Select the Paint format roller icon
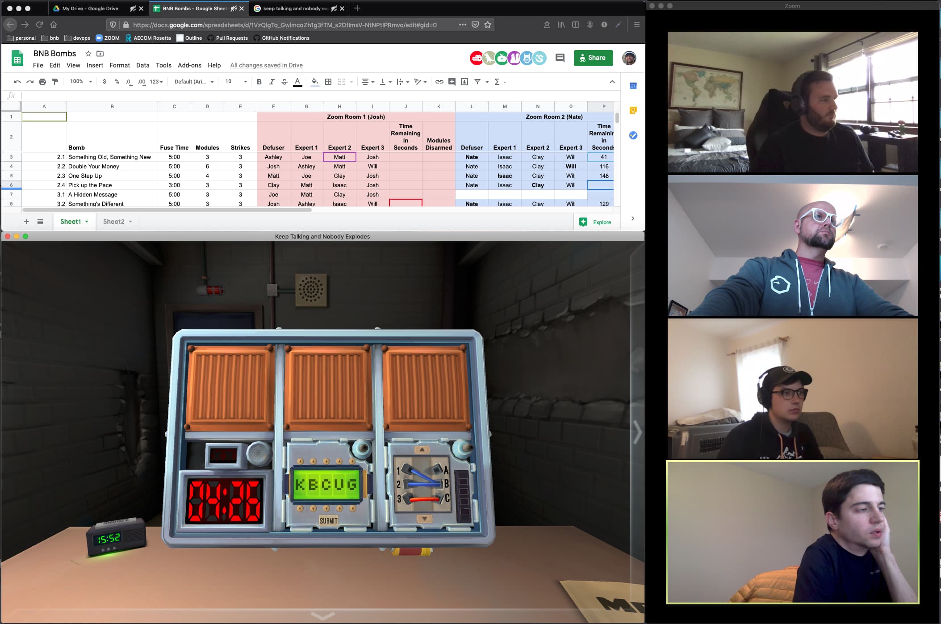This screenshot has height=624, width=941. tap(55, 82)
